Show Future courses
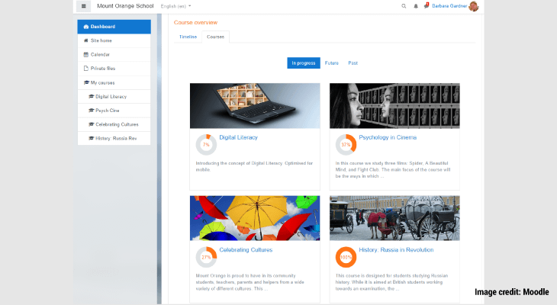Screen dimensions: 557x305 (331, 63)
